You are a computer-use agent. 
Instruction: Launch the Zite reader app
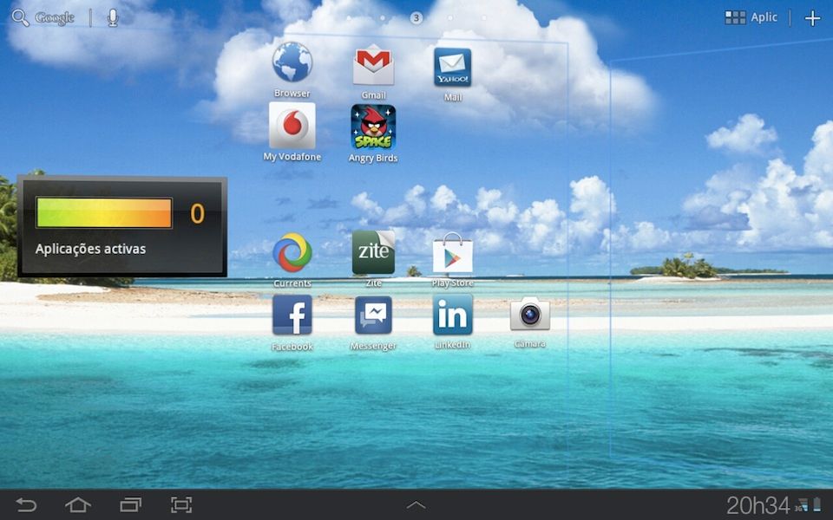(x=372, y=251)
